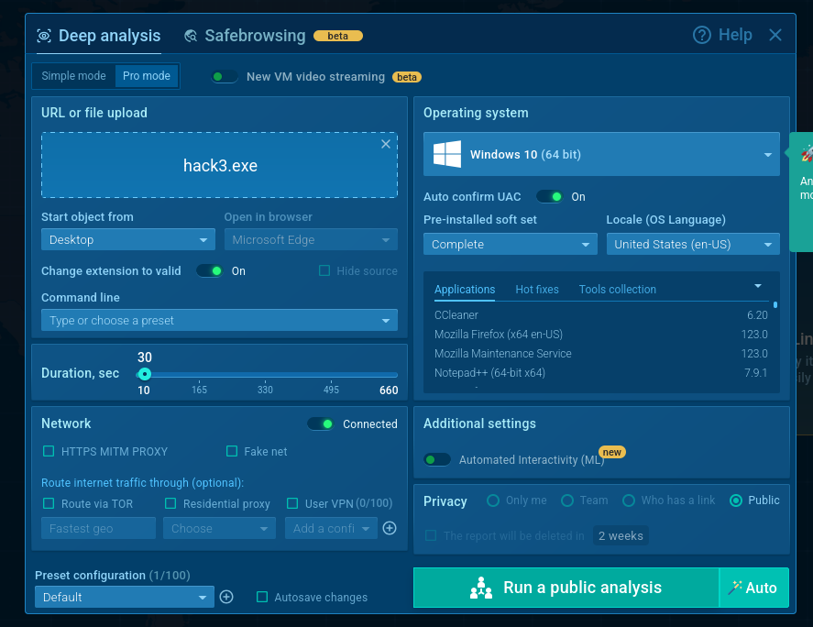Check the Hide source checkbox

tap(324, 270)
